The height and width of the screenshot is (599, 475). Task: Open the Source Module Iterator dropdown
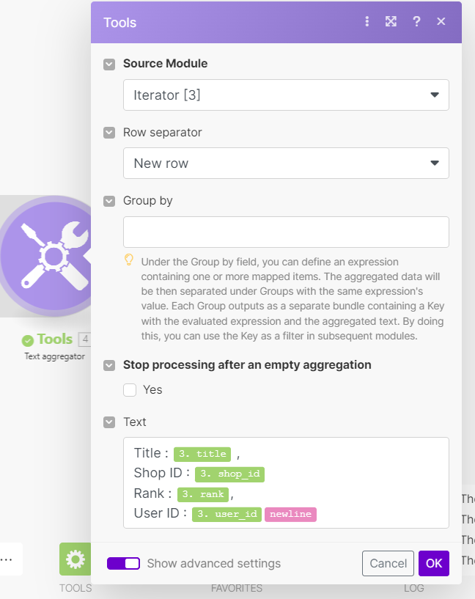pyautogui.click(x=286, y=95)
